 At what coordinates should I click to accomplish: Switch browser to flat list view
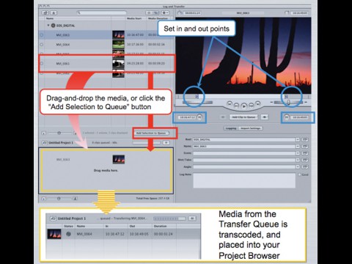[x=149, y=12]
